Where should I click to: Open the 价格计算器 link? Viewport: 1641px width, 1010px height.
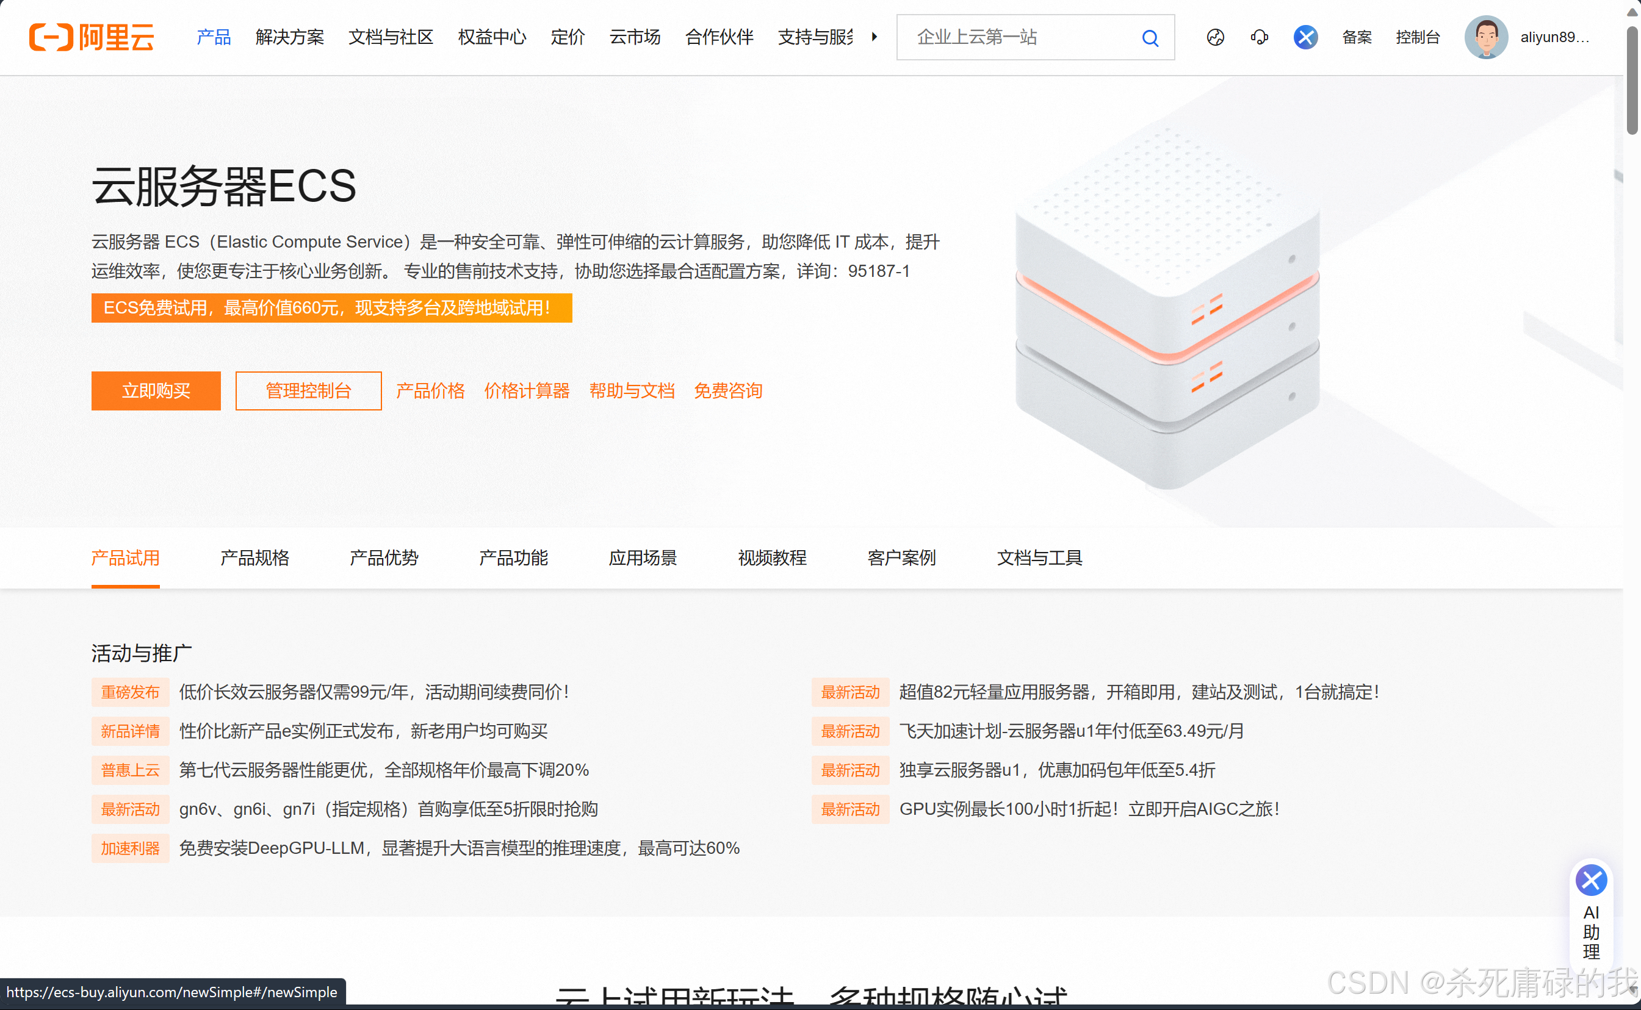click(527, 391)
